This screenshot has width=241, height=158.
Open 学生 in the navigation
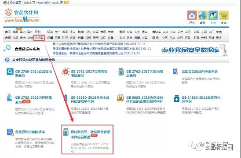point(180,32)
